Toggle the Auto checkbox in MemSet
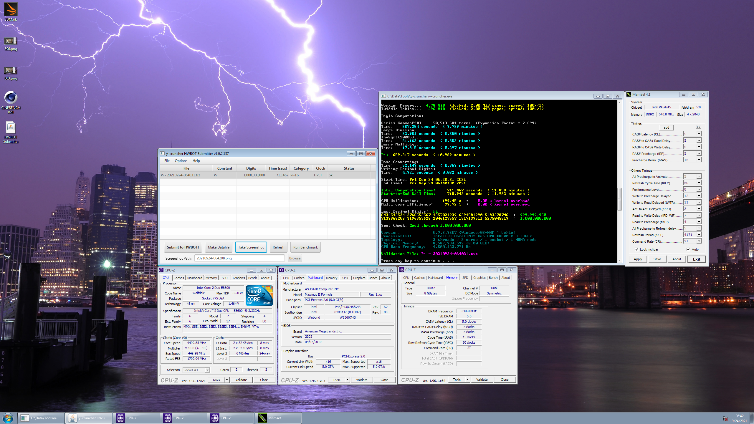Viewport: 754px width, 424px height. 688,249
